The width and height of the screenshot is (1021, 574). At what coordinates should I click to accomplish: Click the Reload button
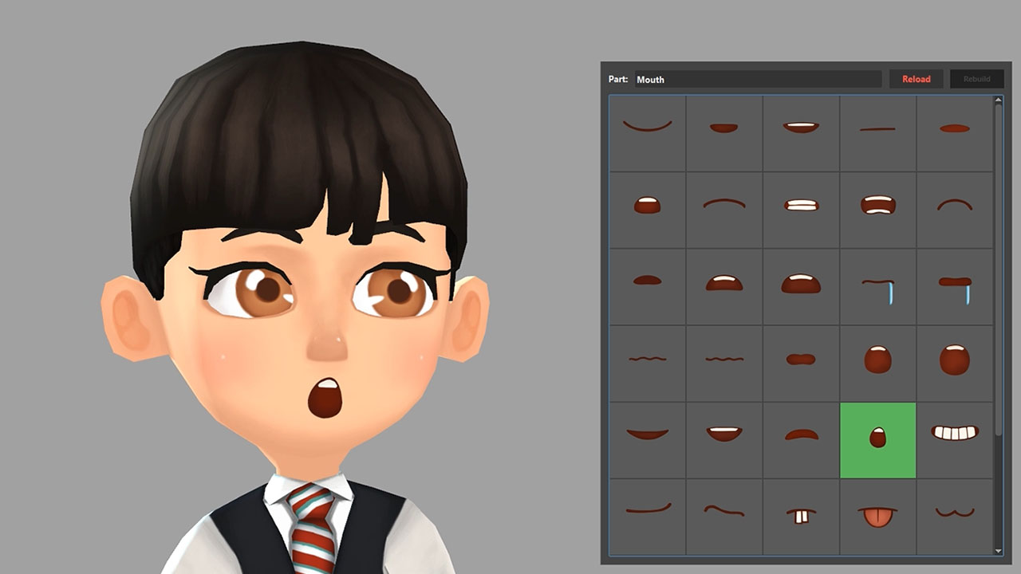click(x=916, y=79)
